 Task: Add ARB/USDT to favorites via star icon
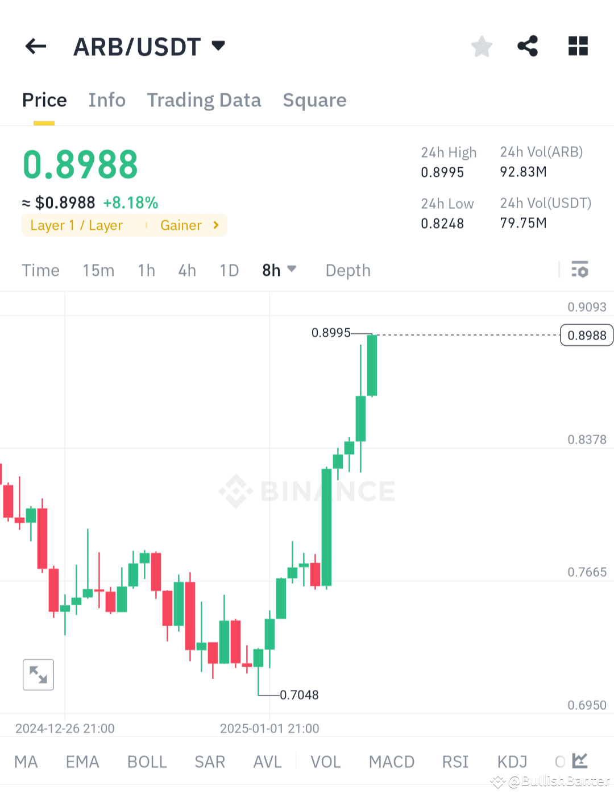482,46
